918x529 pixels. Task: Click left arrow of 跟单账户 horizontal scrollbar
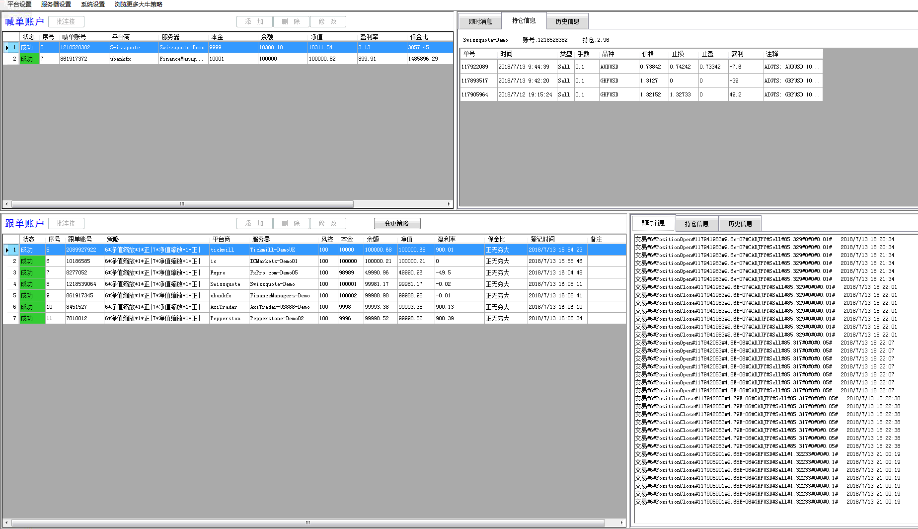pos(6,523)
